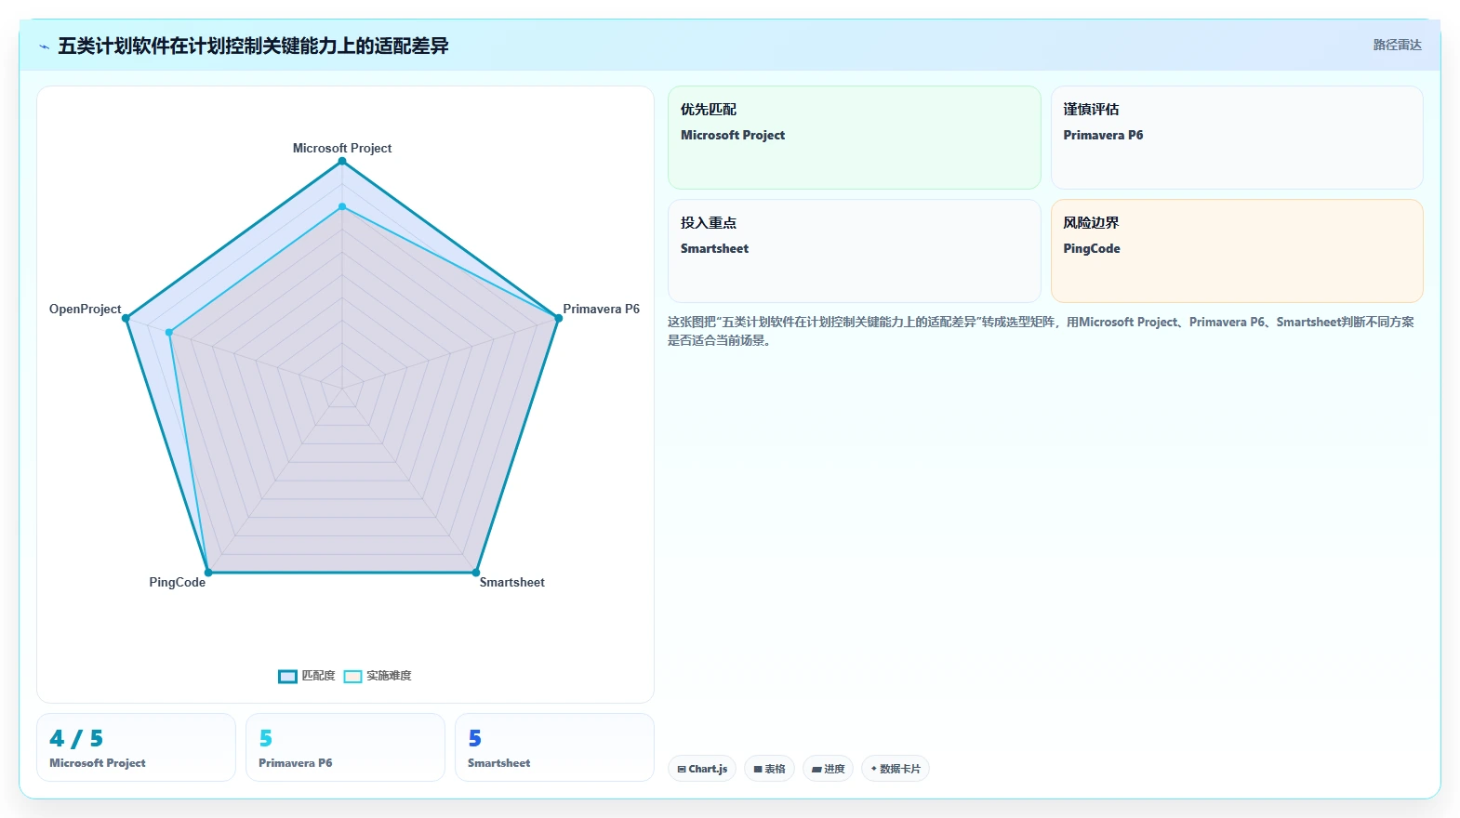Click the PingCode radar data point
This screenshot has height=818, width=1460.
208,572
